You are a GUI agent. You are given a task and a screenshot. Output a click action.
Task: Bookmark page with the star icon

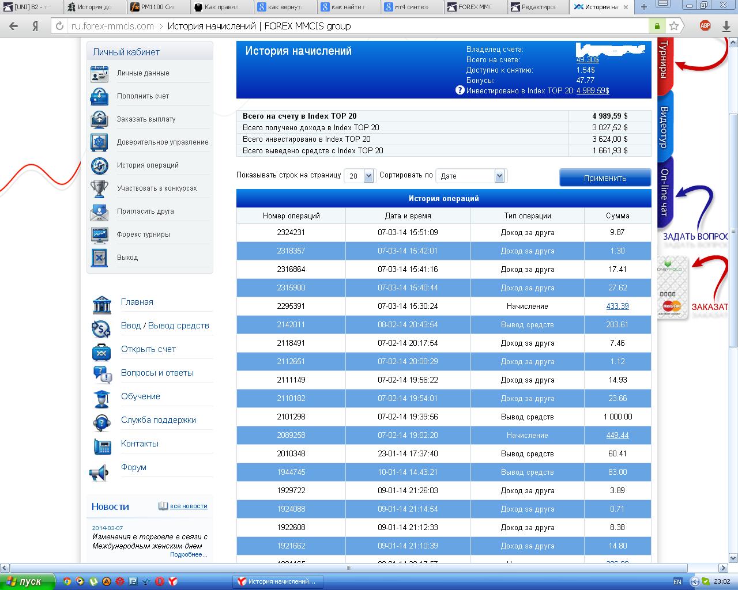tap(674, 26)
